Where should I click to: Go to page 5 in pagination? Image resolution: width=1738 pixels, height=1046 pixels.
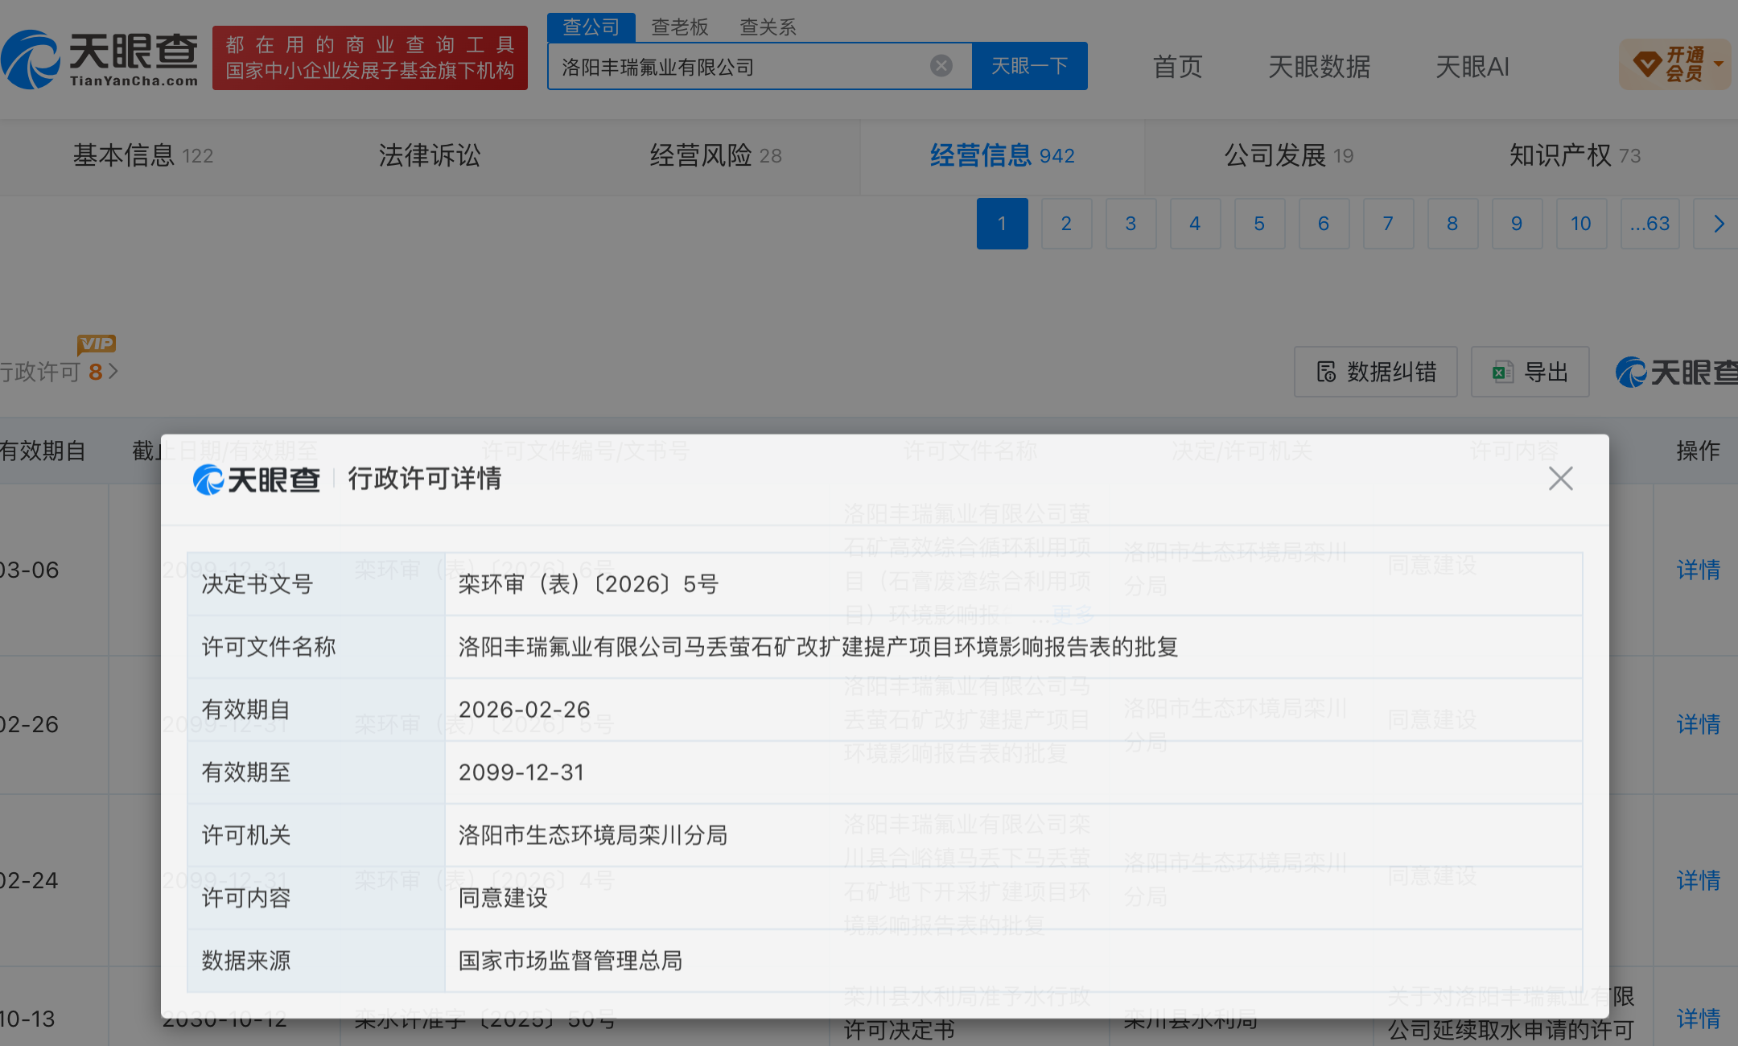1259,224
